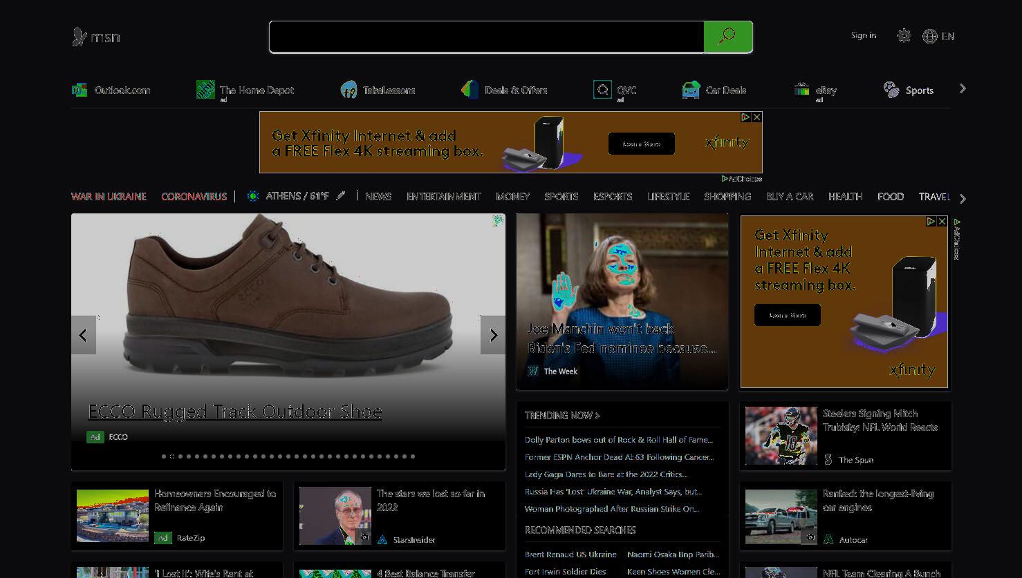Click the Sign in link
Image resolution: width=1022 pixels, height=578 pixels.
tap(864, 35)
